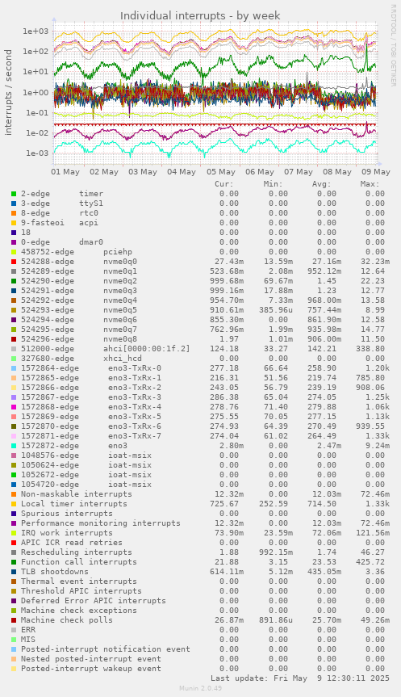Click the magenta eno3-TxRx-4 color square
Image resolution: width=401 pixels, height=697 pixels.
14,407
